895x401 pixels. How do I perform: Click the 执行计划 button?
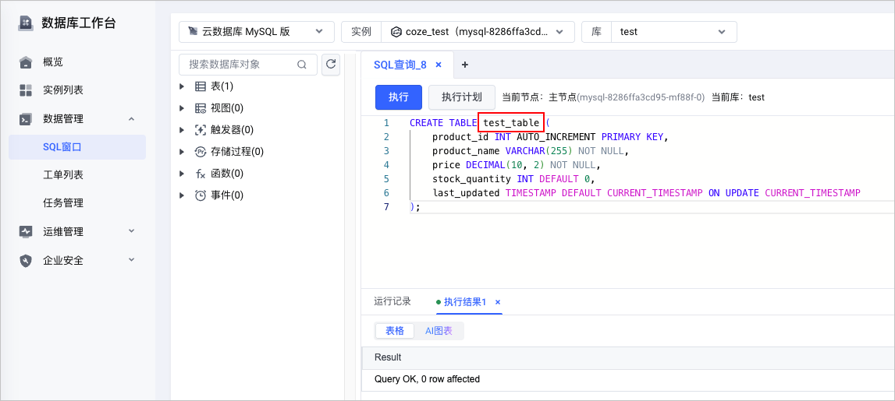click(x=462, y=97)
